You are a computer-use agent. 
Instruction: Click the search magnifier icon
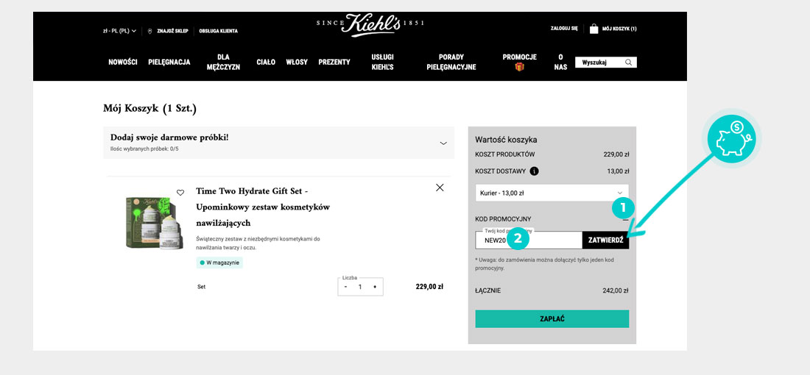point(628,63)
